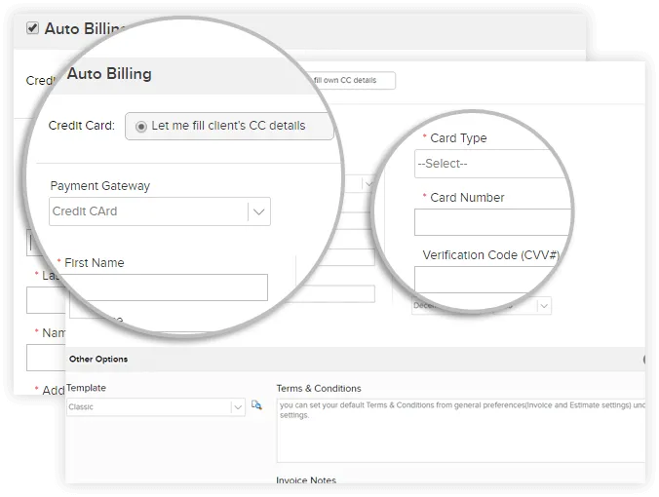This screenshot has height=497, width=659.
Task: Click the First Name input field
Action: (169, 287)
